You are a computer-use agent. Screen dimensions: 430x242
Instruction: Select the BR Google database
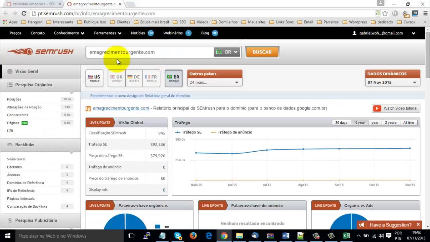[x=174, y=78]
